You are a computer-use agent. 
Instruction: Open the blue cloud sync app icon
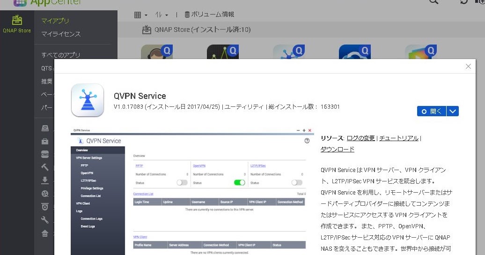point(355,52)
